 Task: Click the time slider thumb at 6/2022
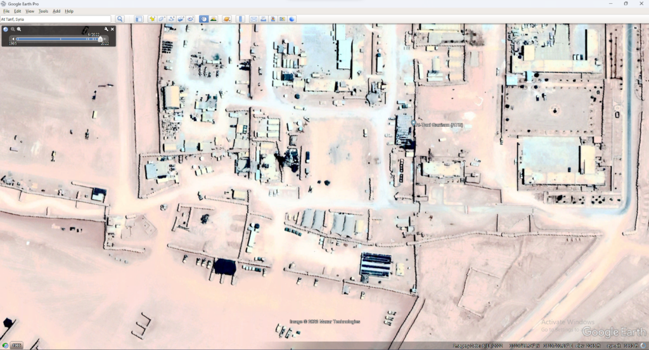100,39
